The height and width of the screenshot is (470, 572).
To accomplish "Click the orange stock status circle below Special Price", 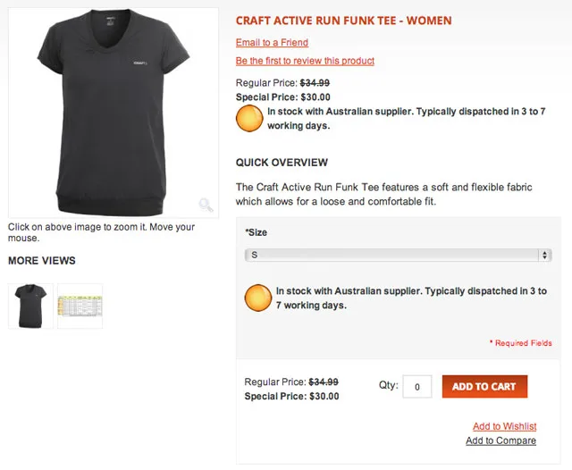I will [249, 118].
